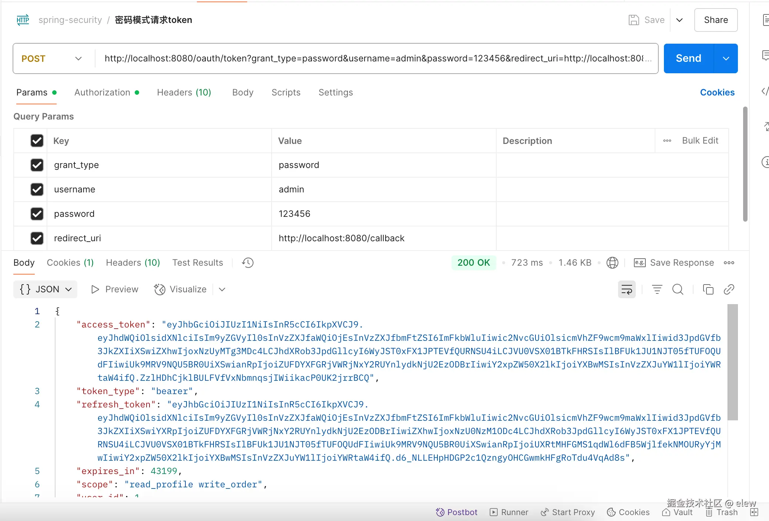Click the params table vertical scrollbar
This screenshot has height=521, width=769.
745,164
